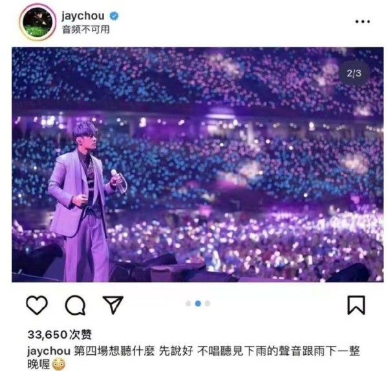This screenshot has width=388, height=371.
Task: Share the post using the paper plane icon
Action: (x=113, y=304)
